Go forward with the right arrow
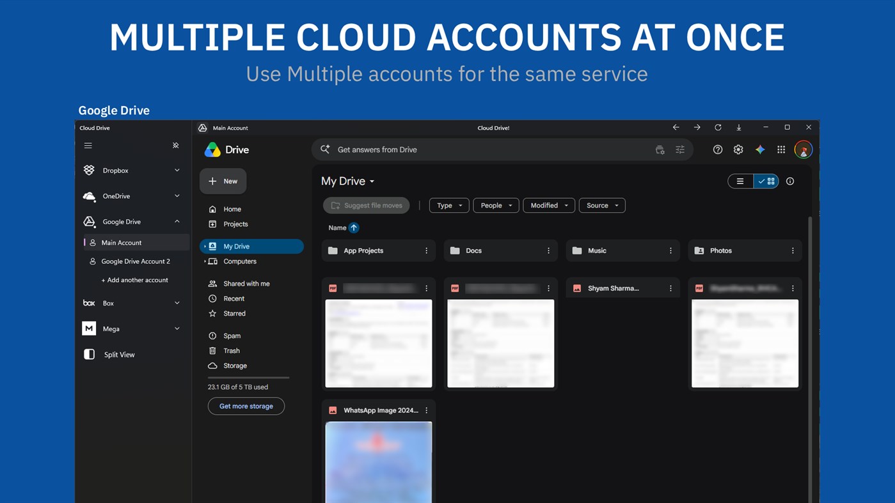Screen dimensions: 895x503 [x=697, y=127]
